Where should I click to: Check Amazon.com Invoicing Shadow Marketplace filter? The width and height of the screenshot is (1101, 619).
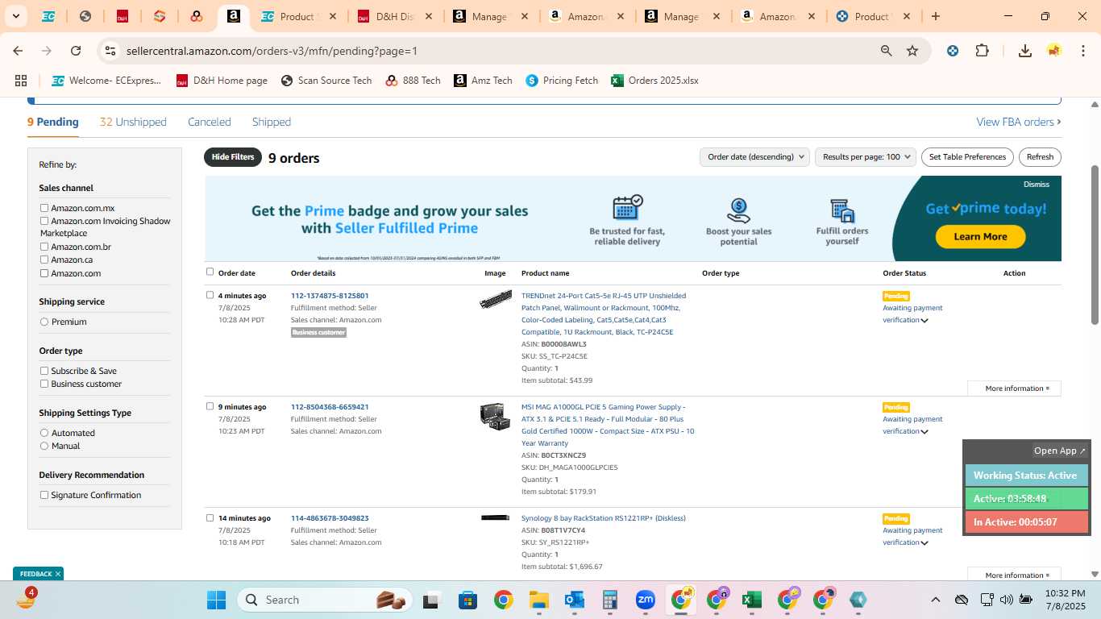point(44,221)
